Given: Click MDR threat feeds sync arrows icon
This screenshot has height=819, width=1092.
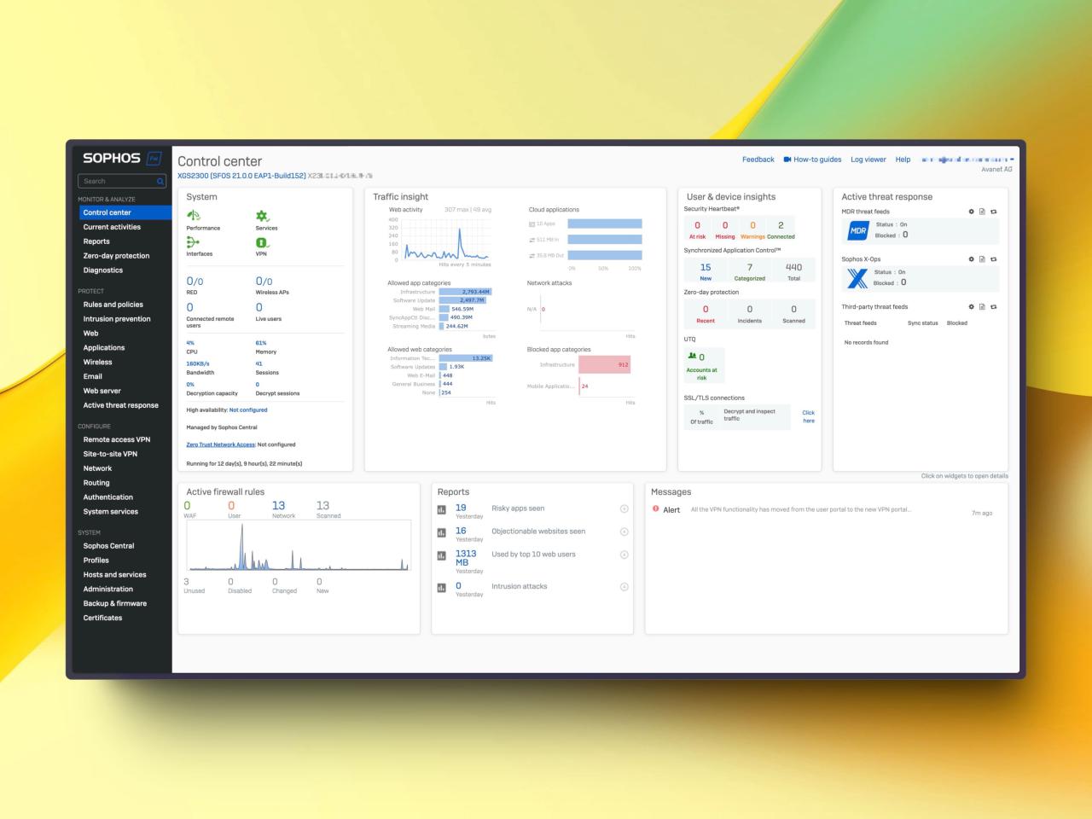Looking at the screenshot, I should click(993, 212).
